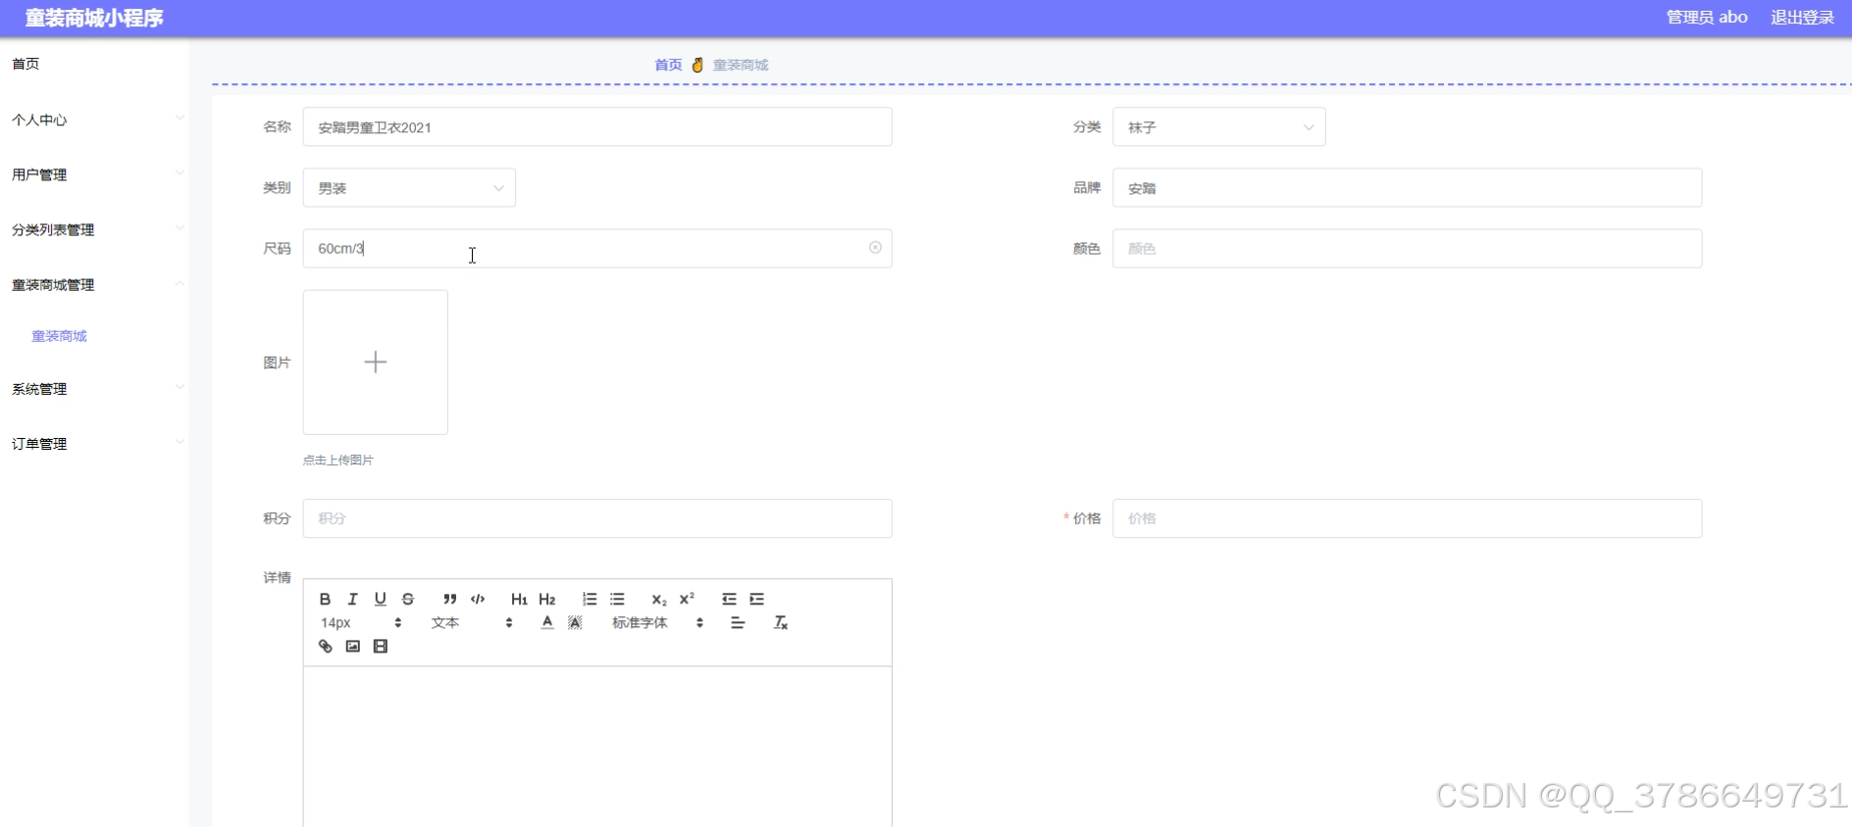Image resolution: width=1852 pixels, height=827 pixels.
Task: Insert a code block in the editor
Action: (478, 599)
